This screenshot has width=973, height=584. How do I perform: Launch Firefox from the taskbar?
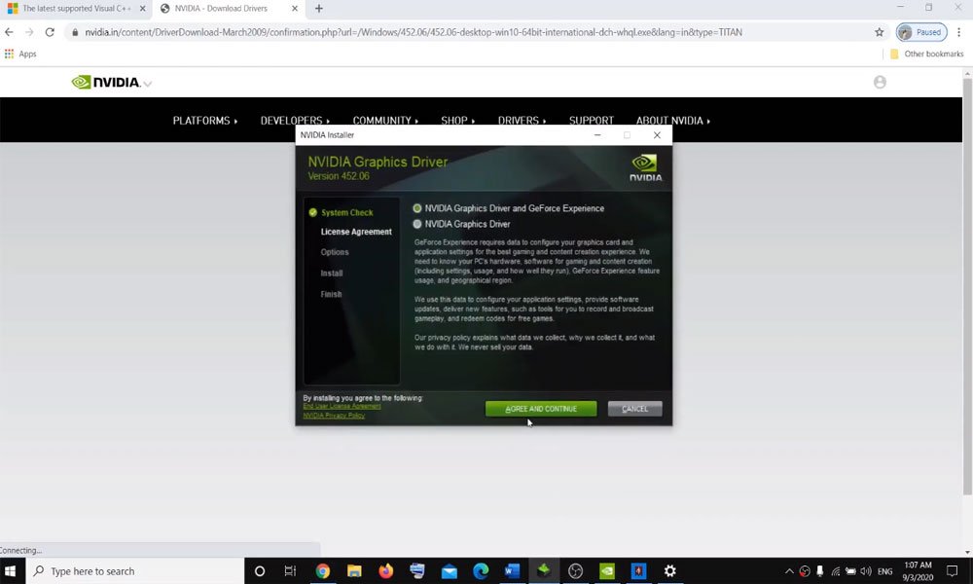(x=386, y=571)
